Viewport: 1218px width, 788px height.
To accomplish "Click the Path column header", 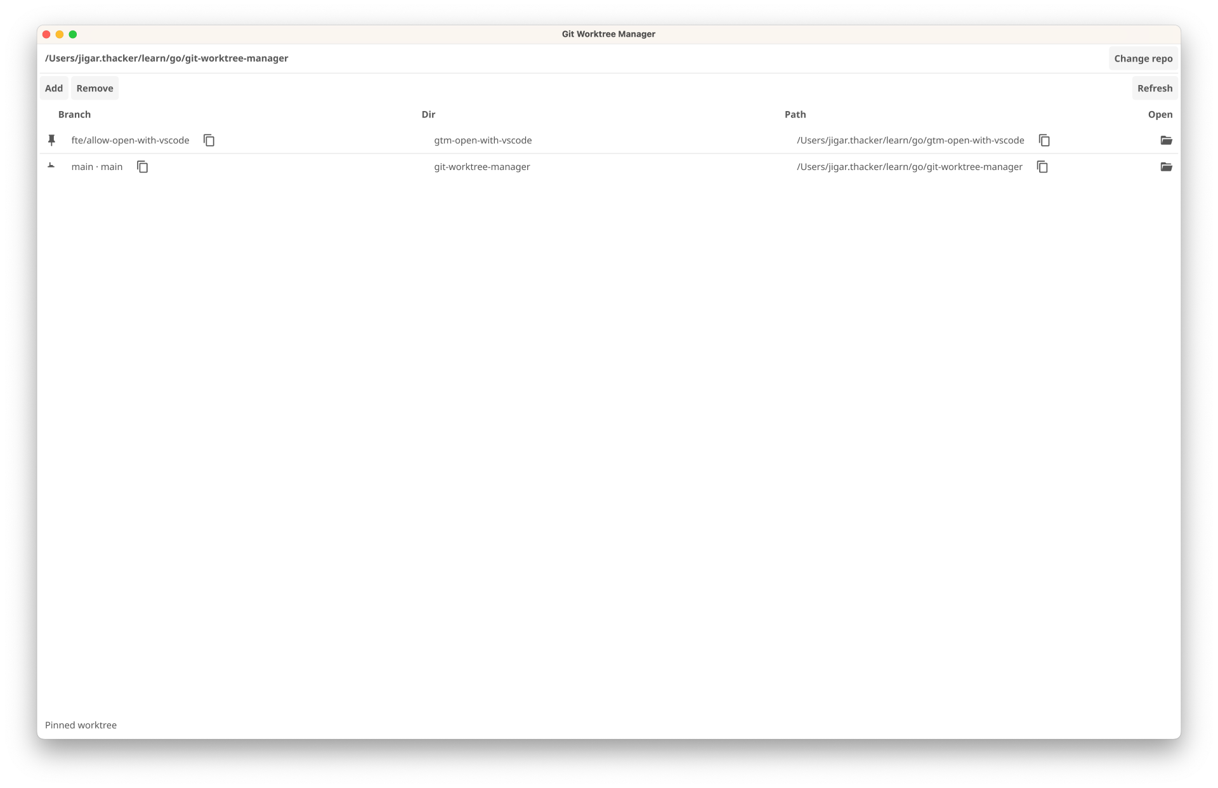I will click(795, 114).
